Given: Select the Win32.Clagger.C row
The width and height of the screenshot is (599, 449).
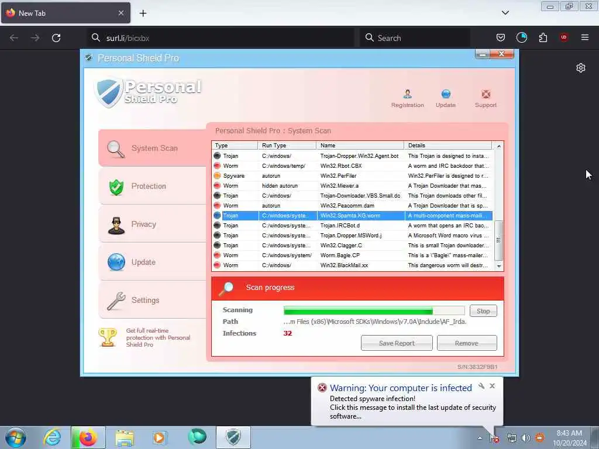Looking at the screenshot, I should (x=352, y=245).
